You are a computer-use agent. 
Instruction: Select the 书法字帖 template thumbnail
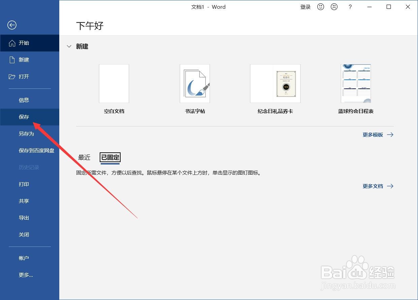point(195,83)
